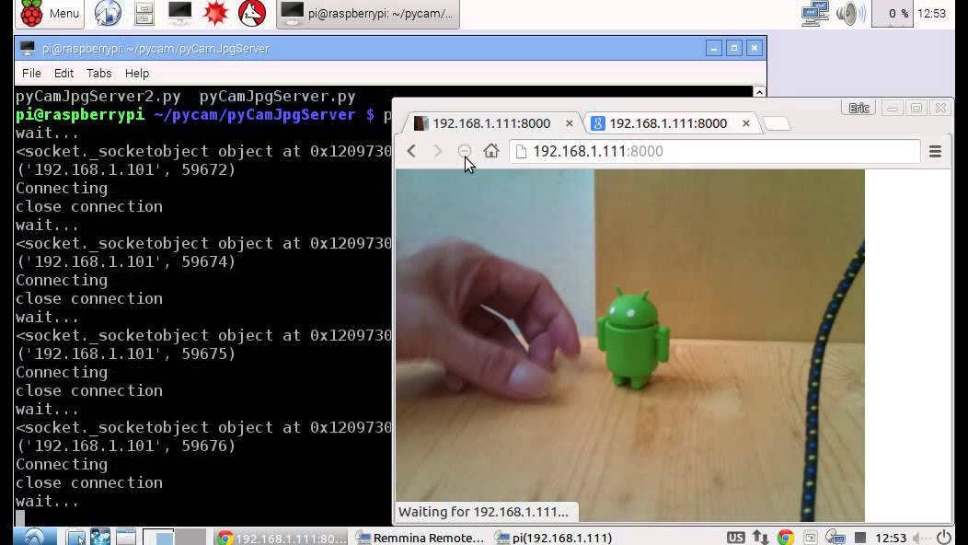Click the address bar showing 192.168.1.111:8000
Image resolution: width=968 pixels, height=545 pixels.
point(714,151)
